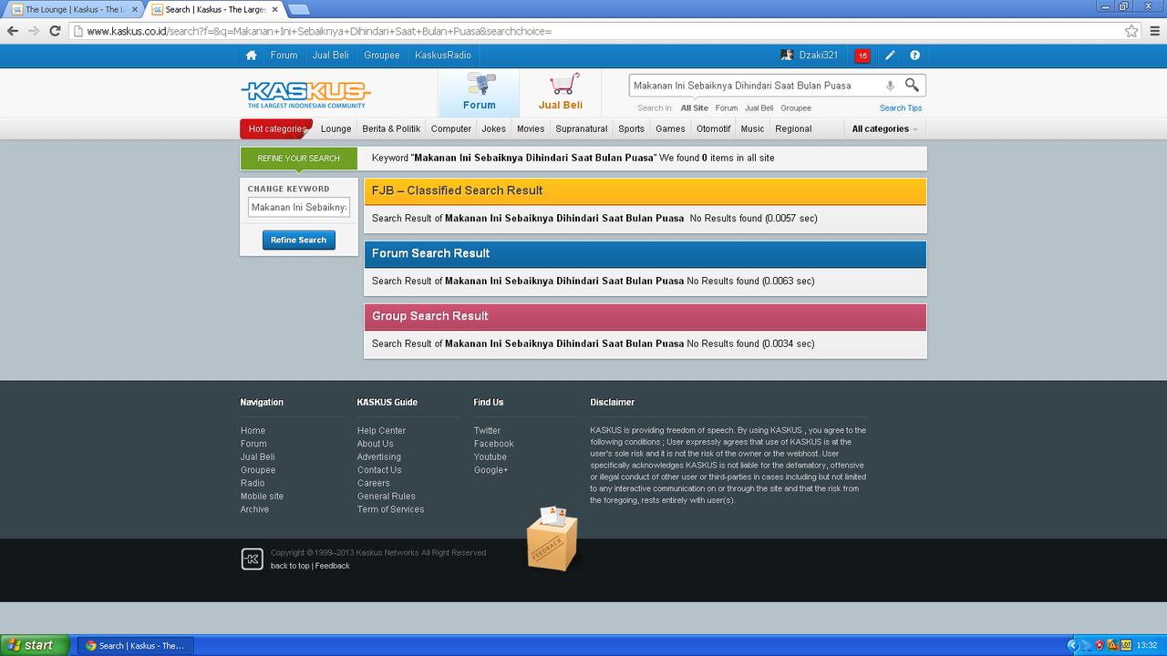Open Mobile site footer link
Image resolution: width=1167 pixels, height=656 pixels.
tap(262, 497)
